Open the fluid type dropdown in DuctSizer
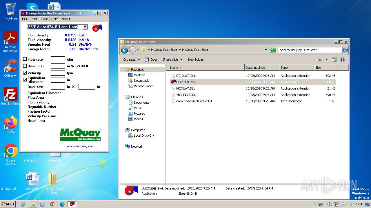371x208 pixels. (x=85, y=27)
